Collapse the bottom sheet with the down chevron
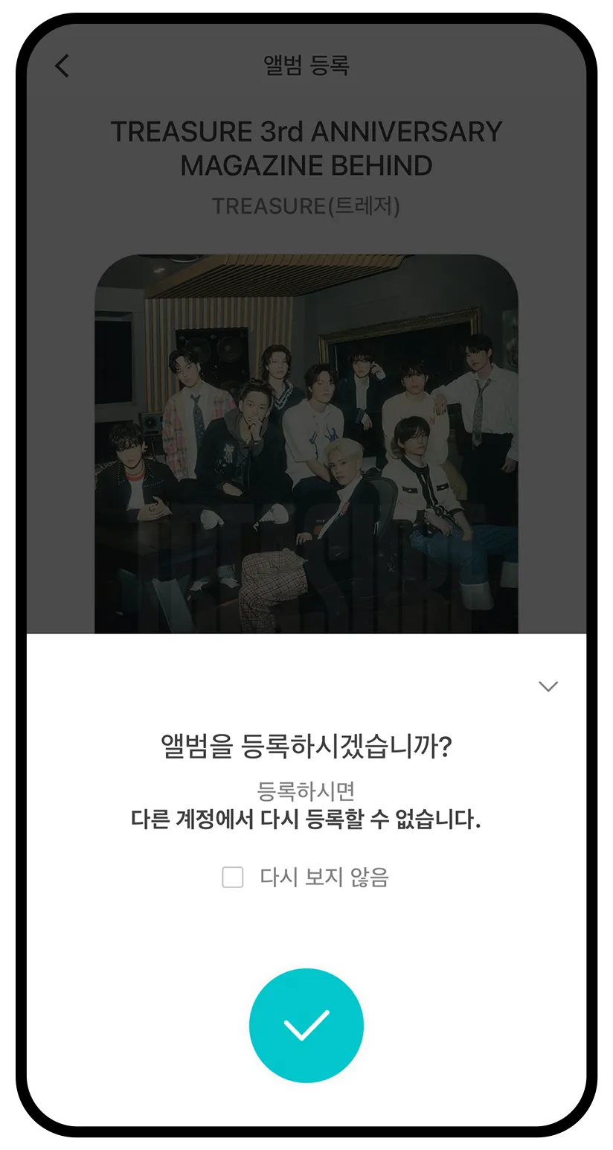Image resolution: width=613 pixels, height=1150 pixels. tap(548, 686)
